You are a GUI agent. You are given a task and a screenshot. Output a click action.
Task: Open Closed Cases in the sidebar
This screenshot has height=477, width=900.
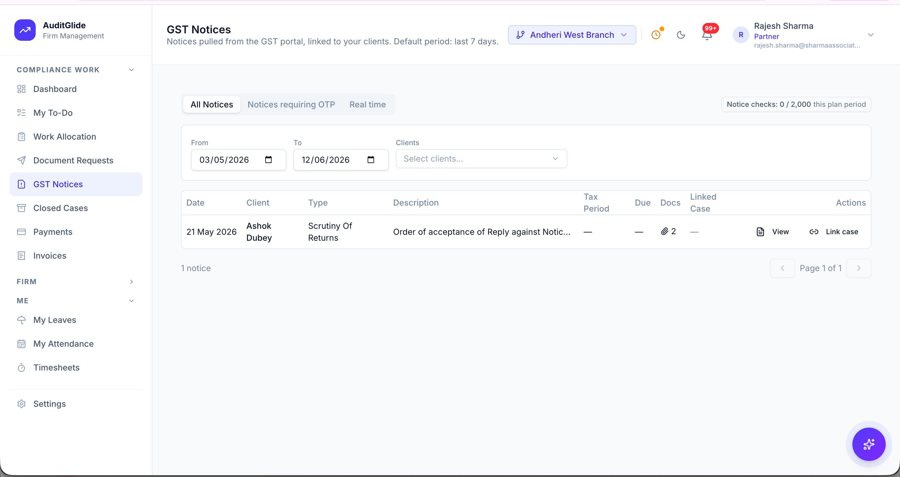(x=76, y=208)
